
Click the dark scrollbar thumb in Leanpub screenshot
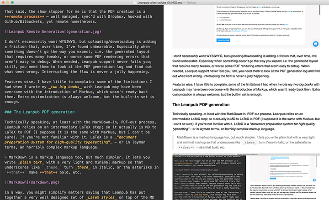[x=319, y=10]
